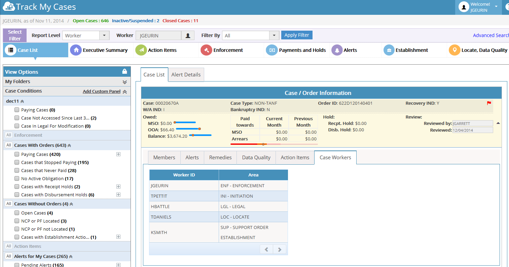Click the Apply Filter button
This screenshot has height=267, width=509.
click(297, 35)
